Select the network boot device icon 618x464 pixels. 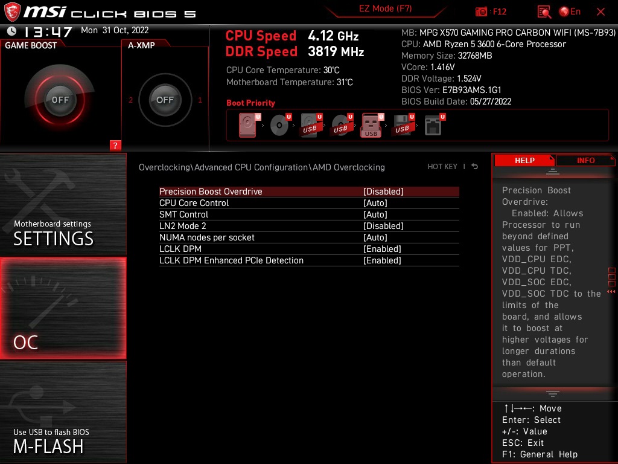pyautogui.click(x=435, y=125)
